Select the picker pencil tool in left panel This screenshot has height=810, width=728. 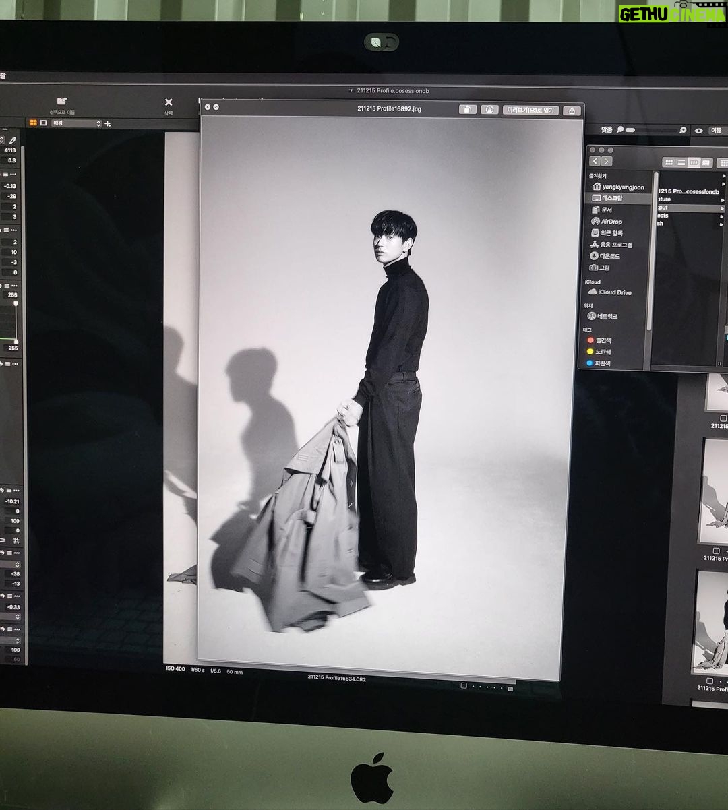(12, 140)
